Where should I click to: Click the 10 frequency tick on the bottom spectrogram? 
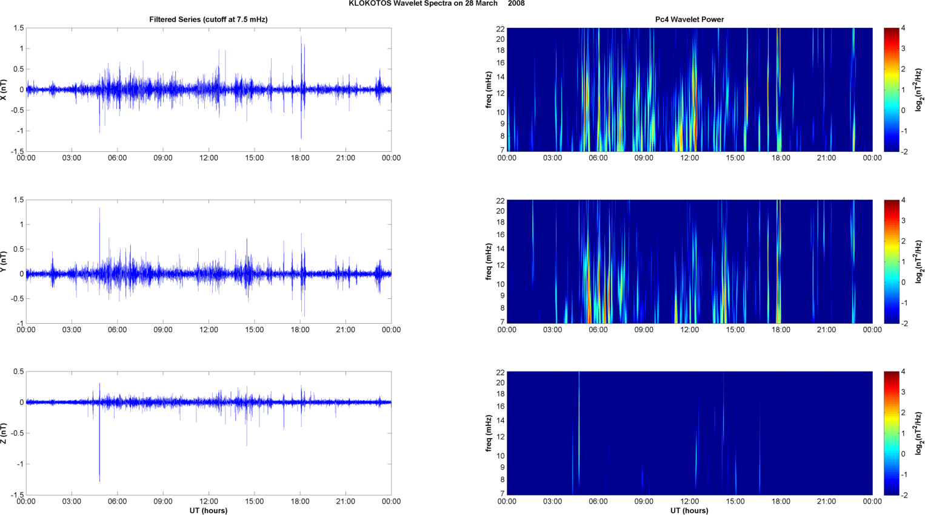coord(500,456)
